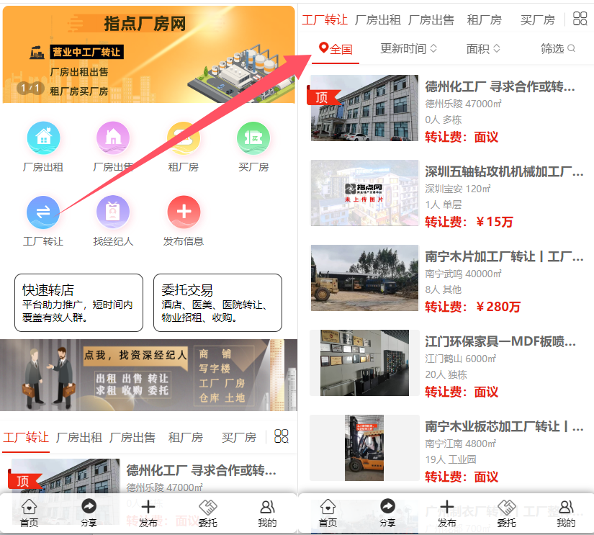This screenshot has height=535, width=594.
Task: Click the 筛选 search filter
Action: pyautogui.click(x=558, y=49)
